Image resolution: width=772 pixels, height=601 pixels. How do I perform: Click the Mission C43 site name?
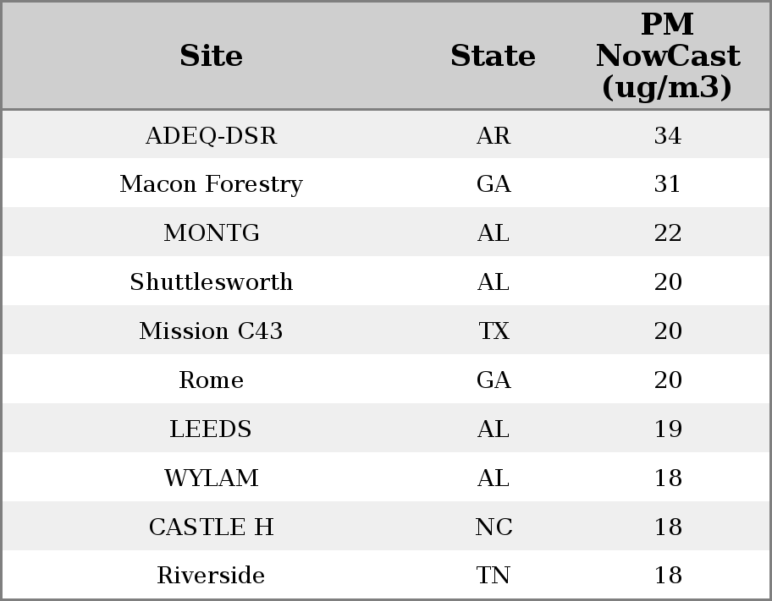click(x=211, y=331)
